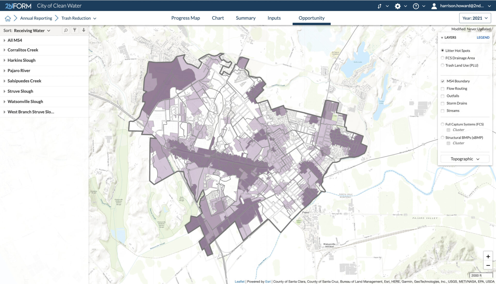The height and width of the screenshot is (284, 496).
Task: Click the transfer/sync icon in top navigation
Action: [379, 6]
